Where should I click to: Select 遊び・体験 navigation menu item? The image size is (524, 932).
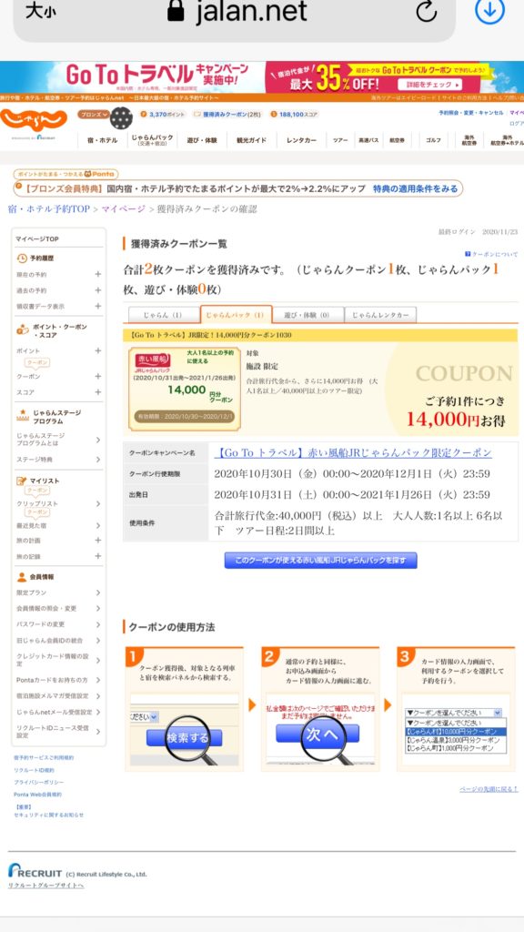pos(203,141)
